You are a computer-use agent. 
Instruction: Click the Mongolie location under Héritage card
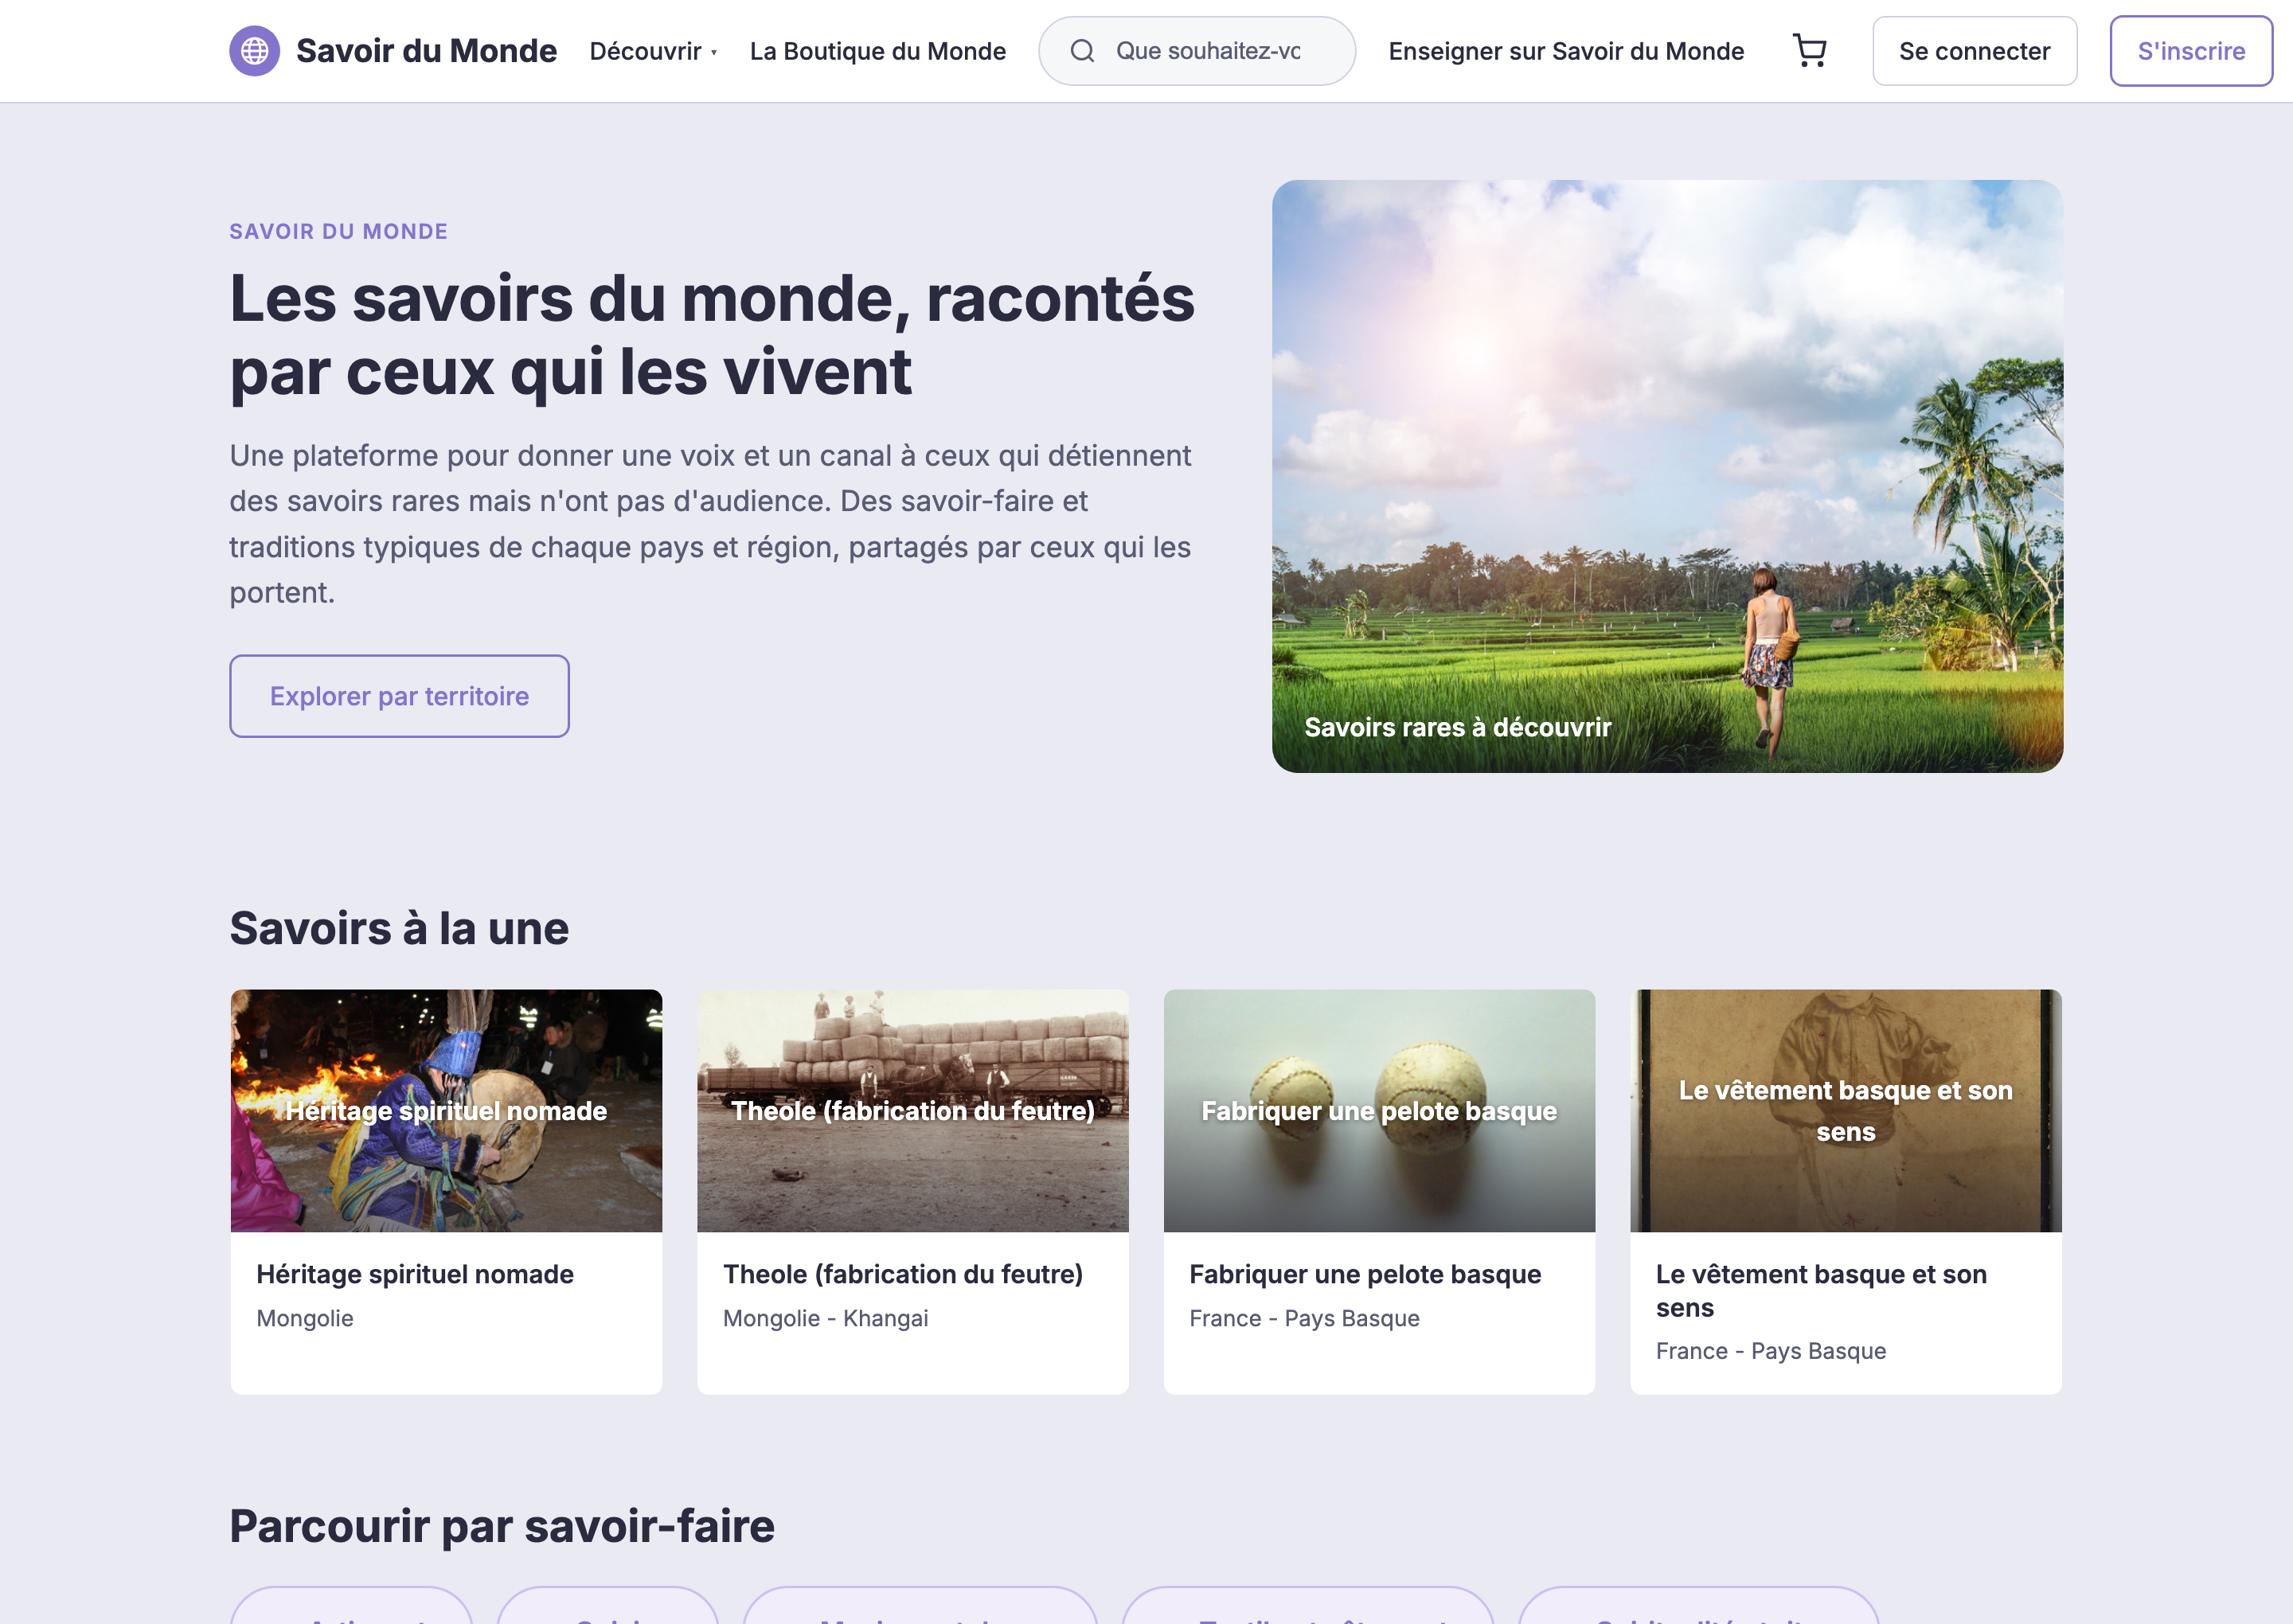pos(305,1318)
